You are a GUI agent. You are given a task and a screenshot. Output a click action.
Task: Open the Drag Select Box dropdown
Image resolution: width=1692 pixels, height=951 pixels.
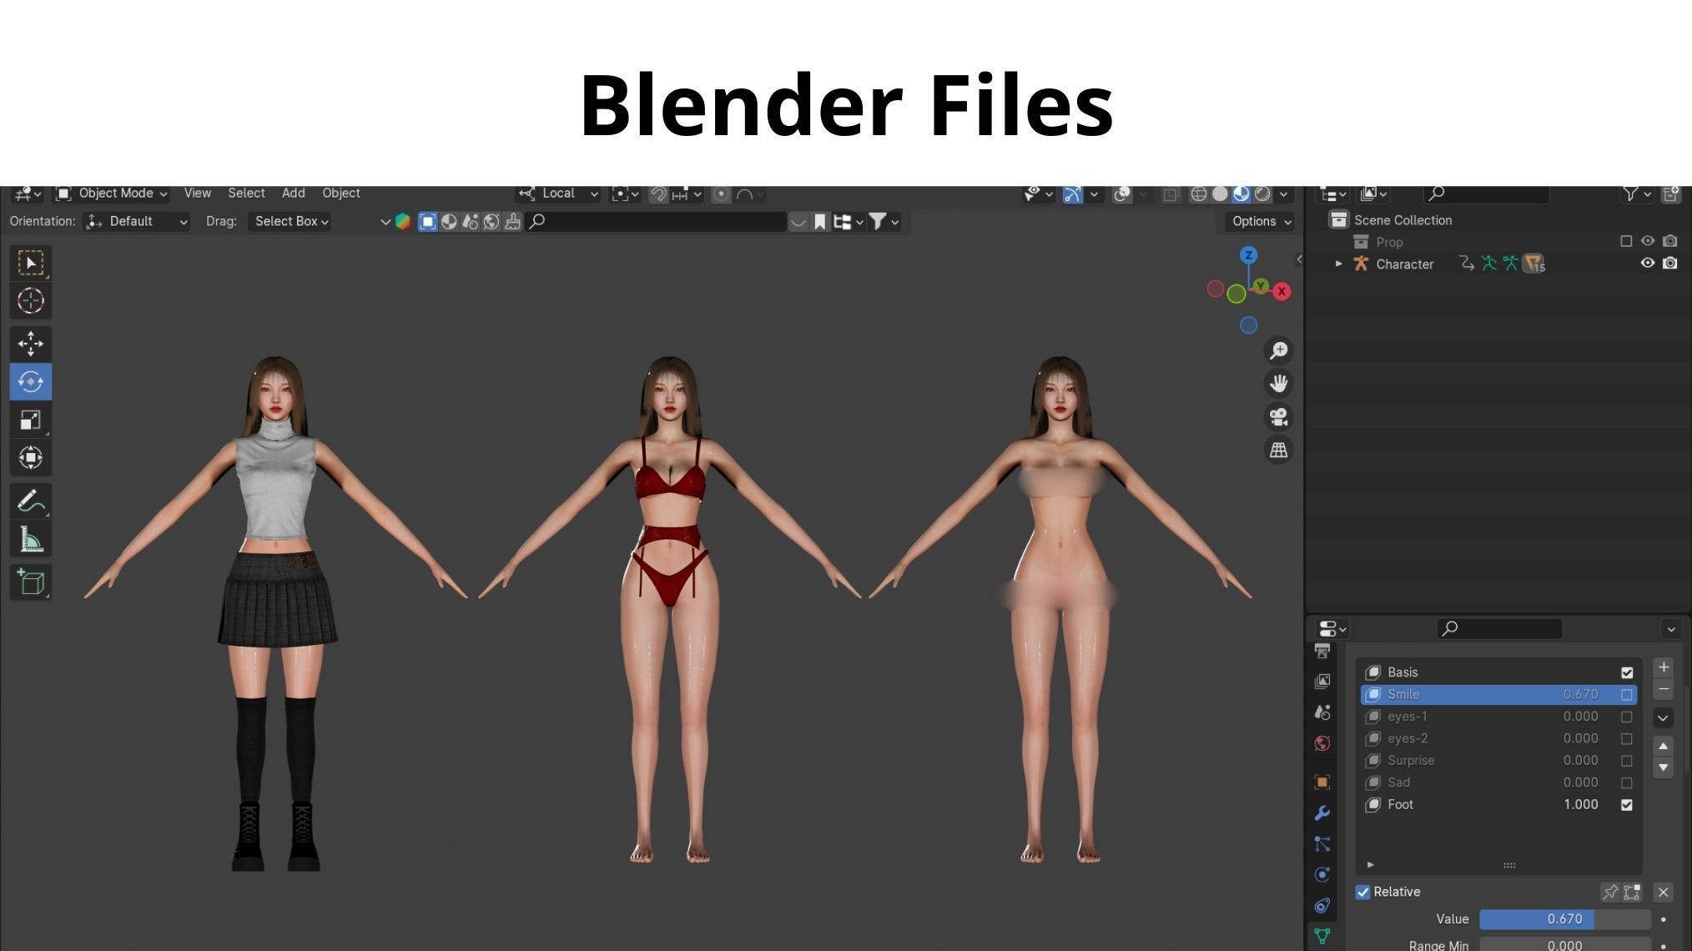coord(290,222)
